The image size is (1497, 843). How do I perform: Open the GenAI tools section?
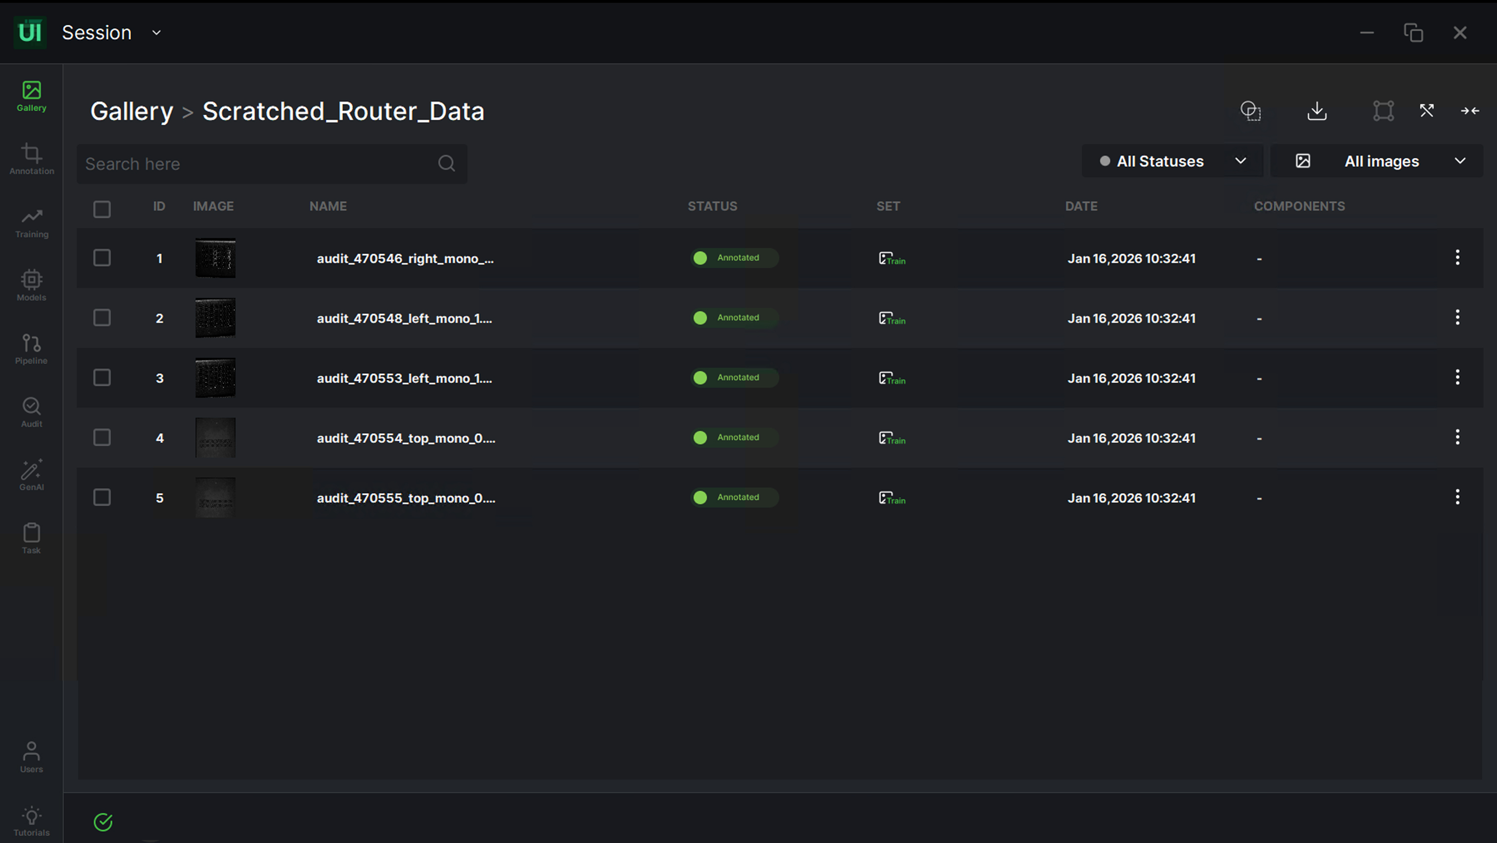coord(31,475)
